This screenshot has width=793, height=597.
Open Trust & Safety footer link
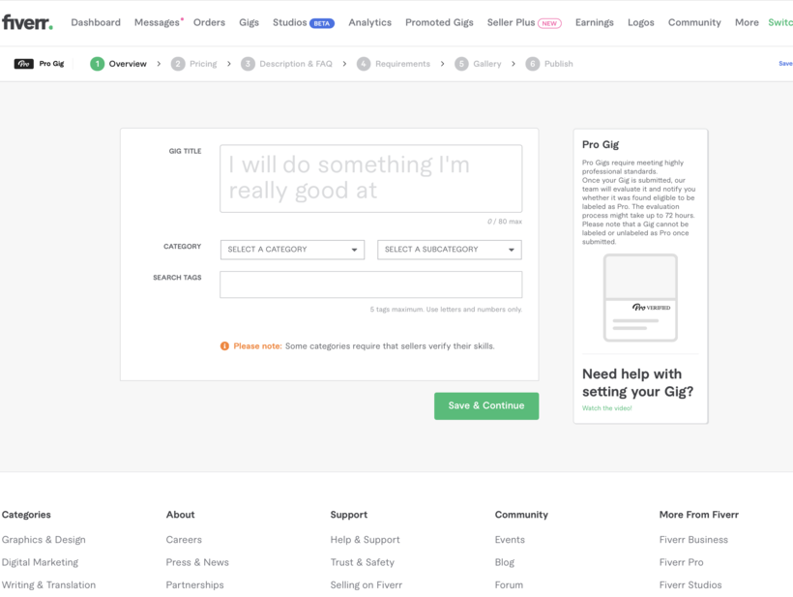click(x=362, y=562)
